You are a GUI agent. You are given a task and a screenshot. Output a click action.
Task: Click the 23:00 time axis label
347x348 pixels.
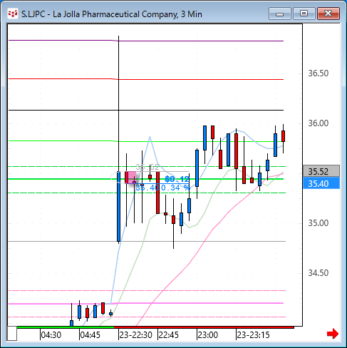tap(208, 335)
